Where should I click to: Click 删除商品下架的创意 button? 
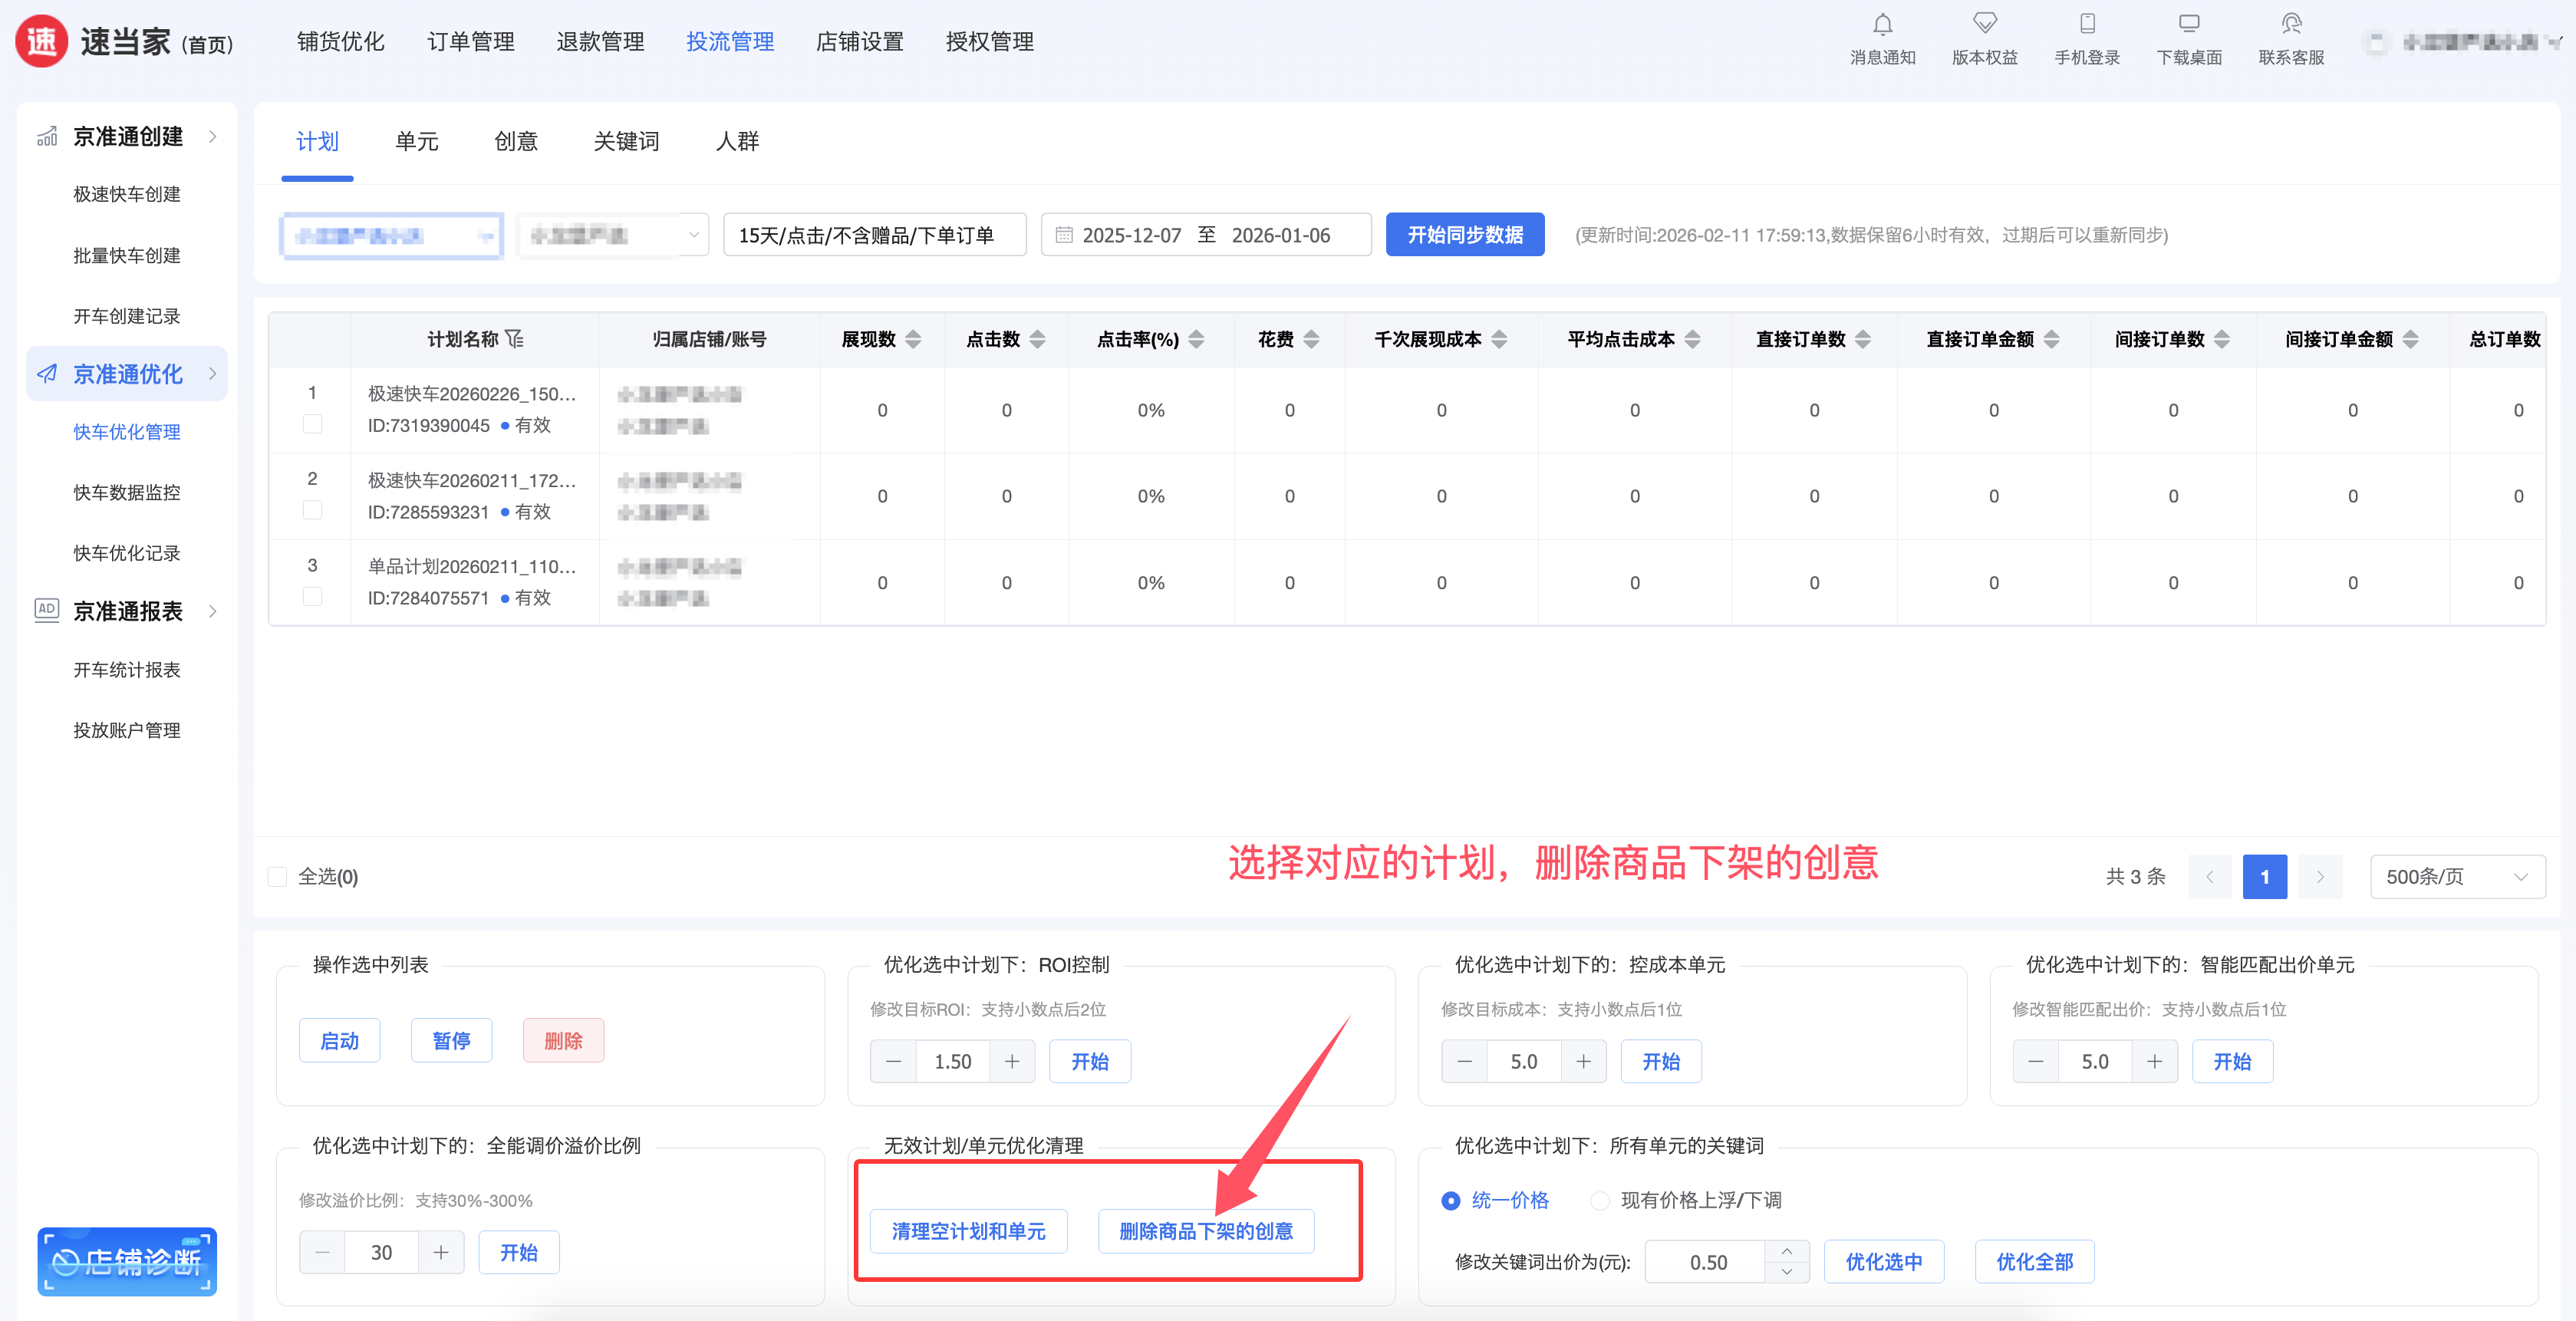tap(1205, 1231)
